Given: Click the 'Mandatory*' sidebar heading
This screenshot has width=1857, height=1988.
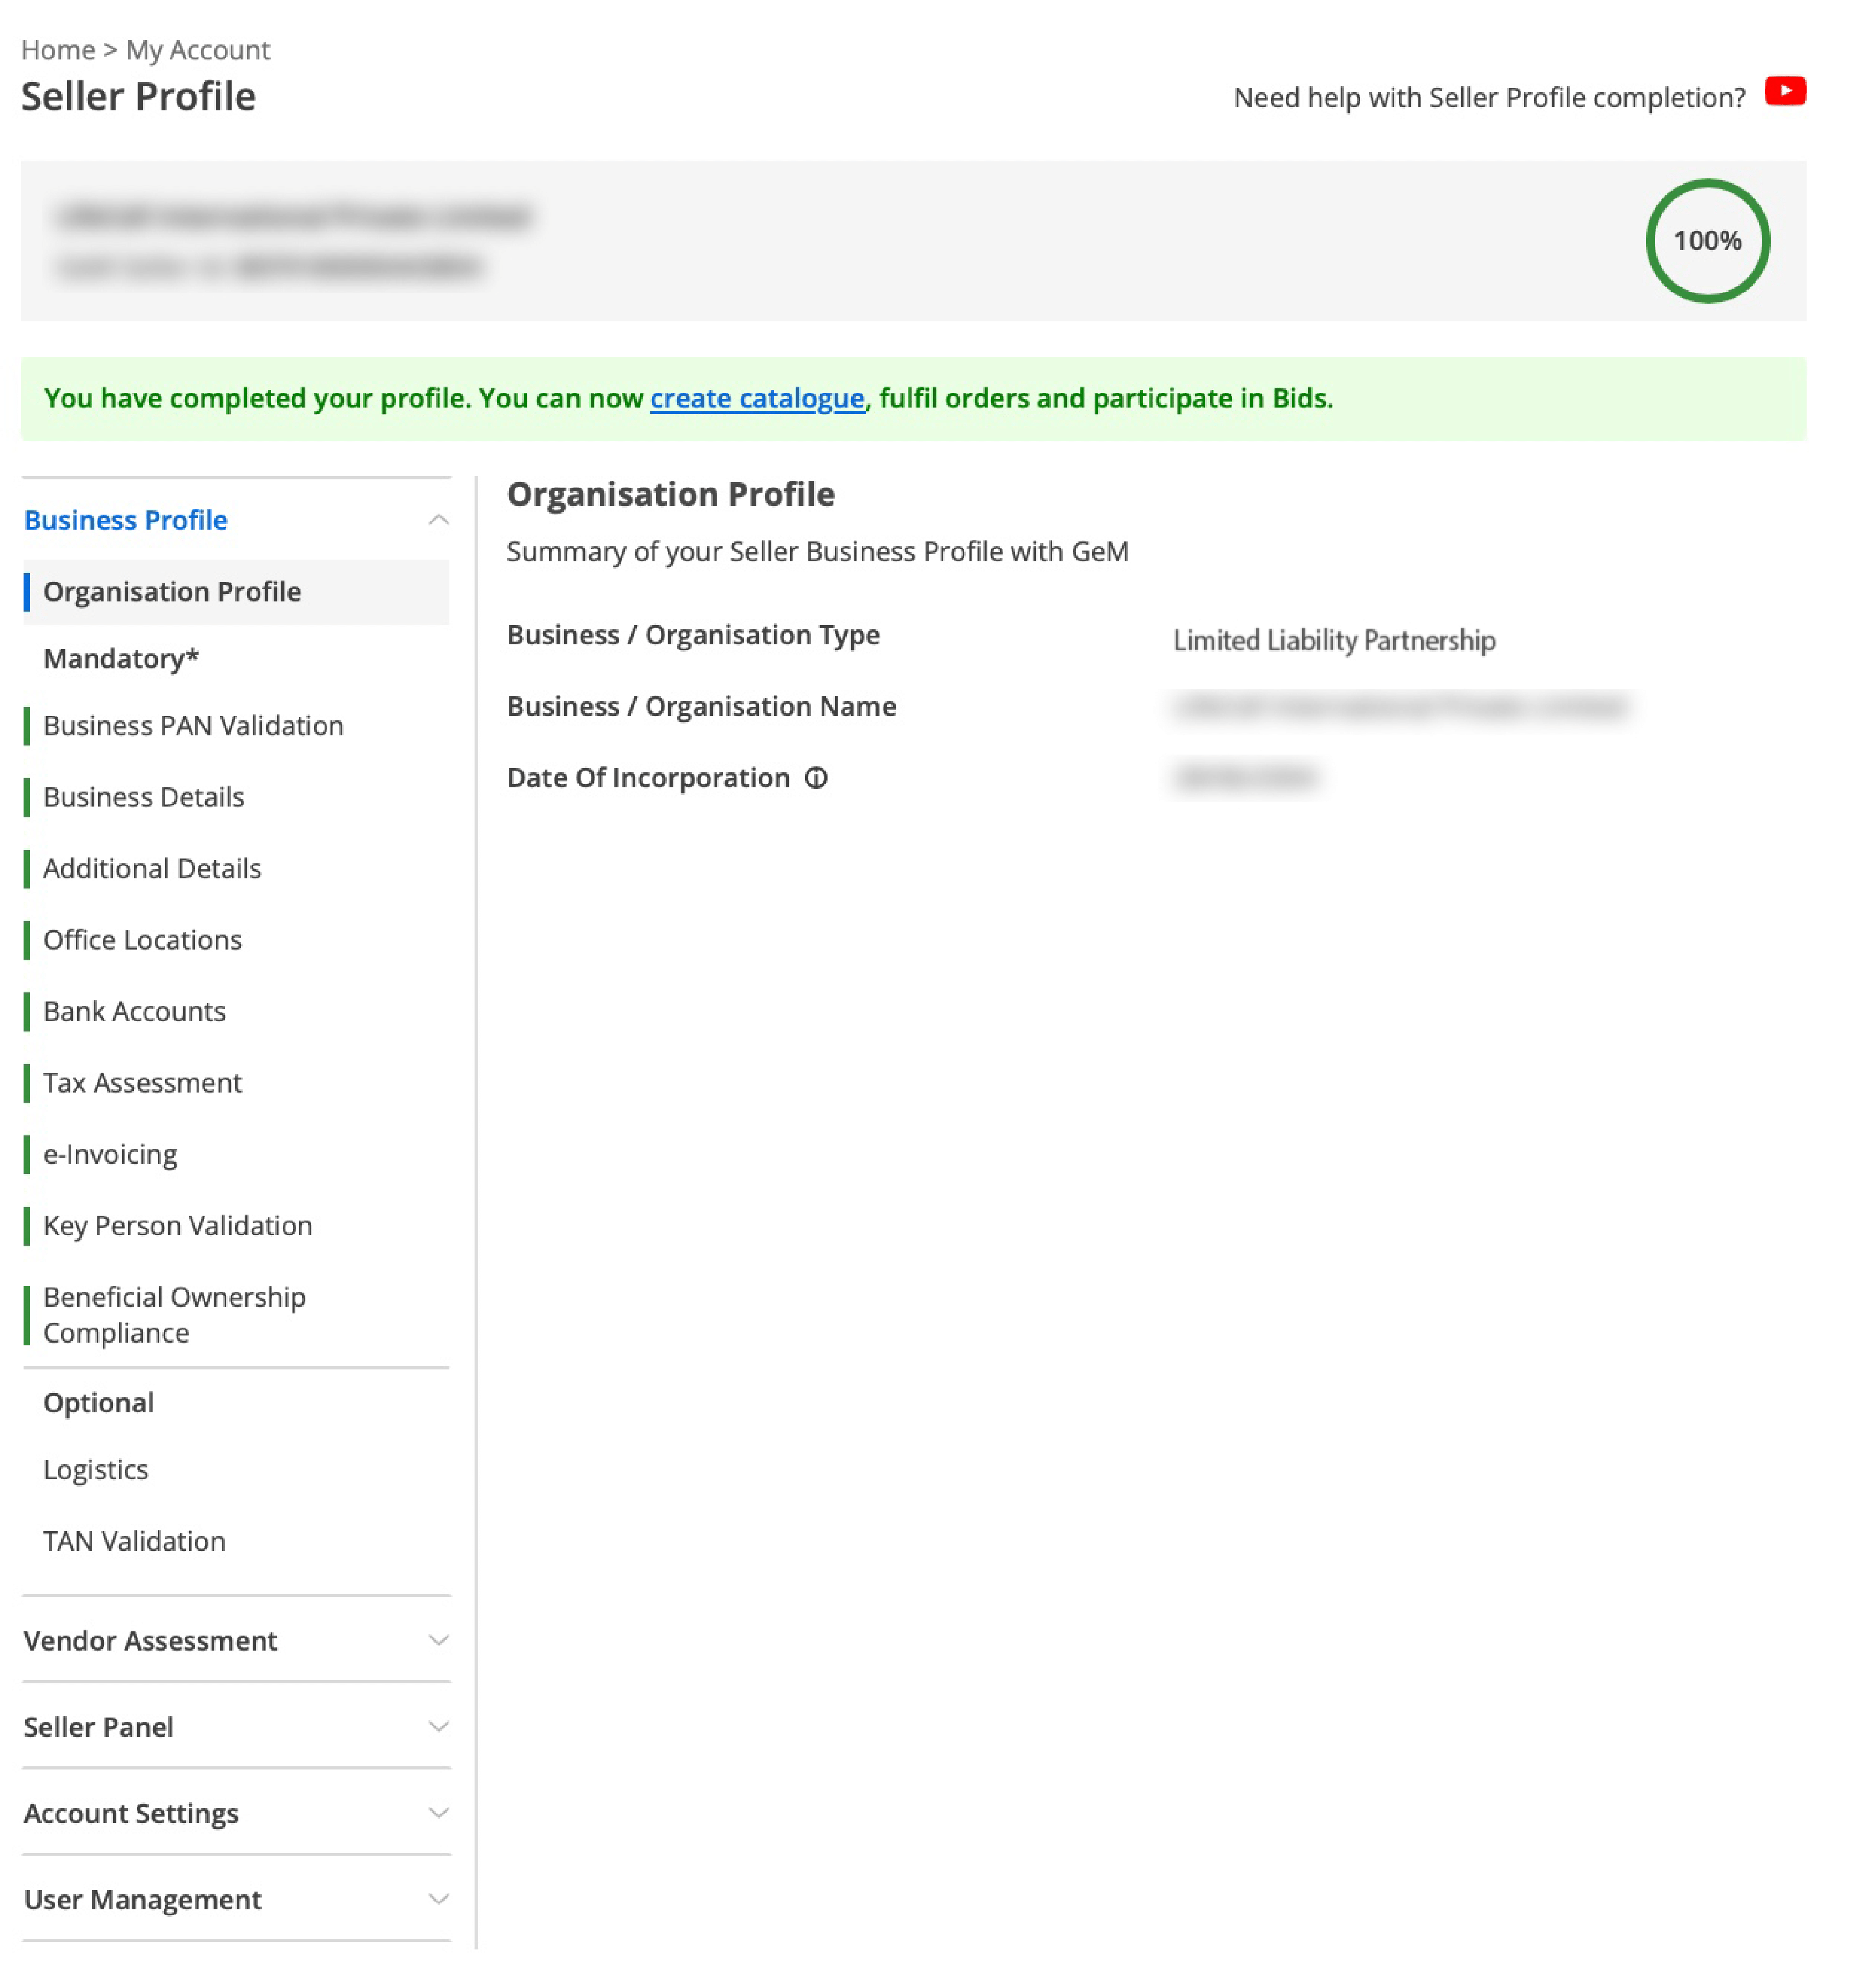Looking at the screenshot, I should click(x=121, y=659).
